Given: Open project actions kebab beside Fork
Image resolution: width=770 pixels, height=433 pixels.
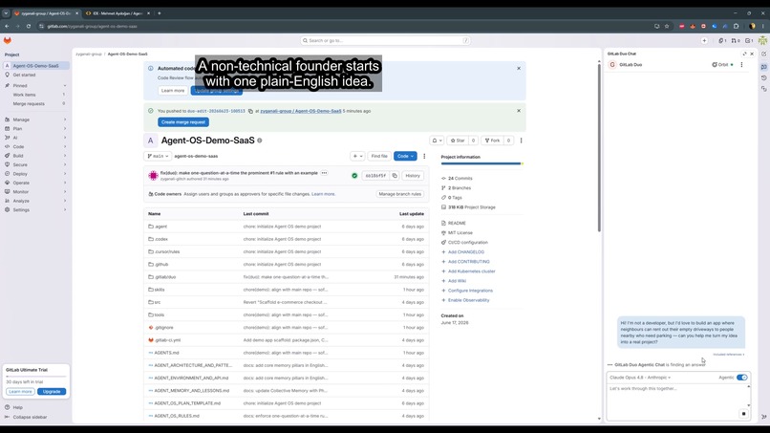Looking at the screenshot, I should point(521,141).
